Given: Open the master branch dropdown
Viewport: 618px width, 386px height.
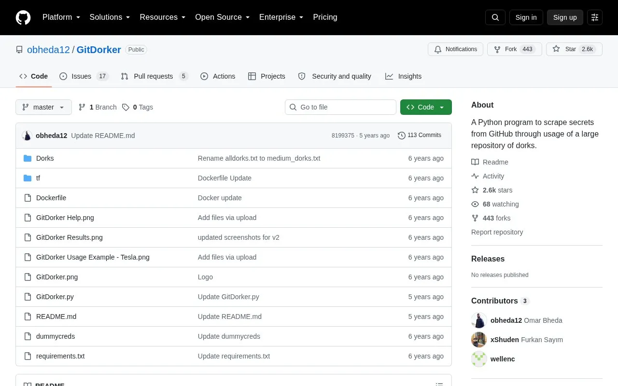Looking at the screenshot, I should (x=43, y=107).
